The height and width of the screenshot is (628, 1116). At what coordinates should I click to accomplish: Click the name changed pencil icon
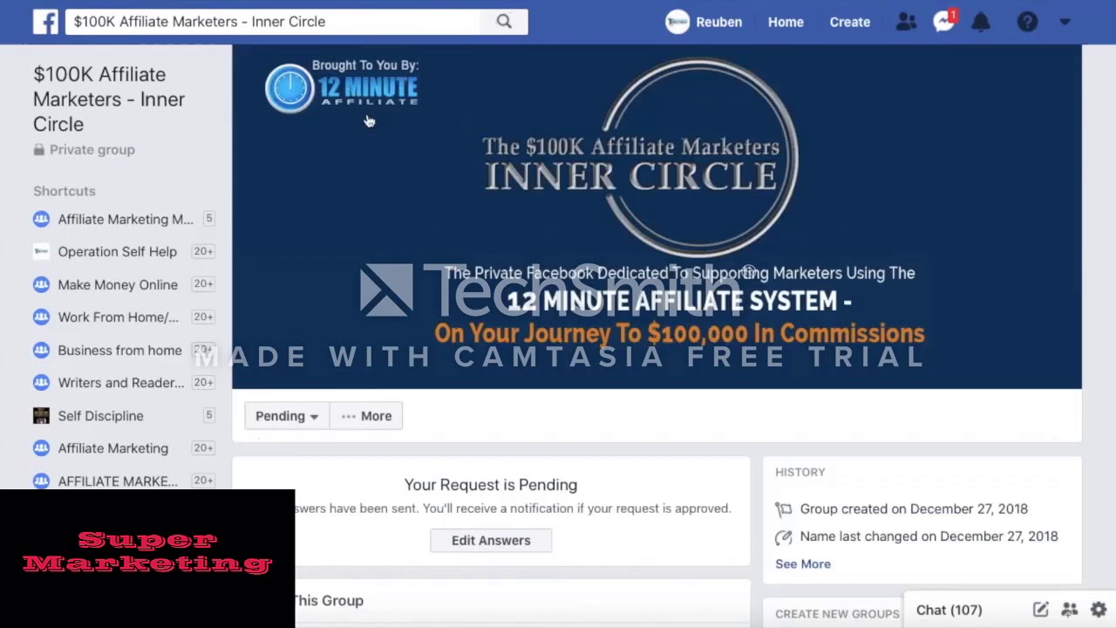pyautogui.click(x=783, y=536)
